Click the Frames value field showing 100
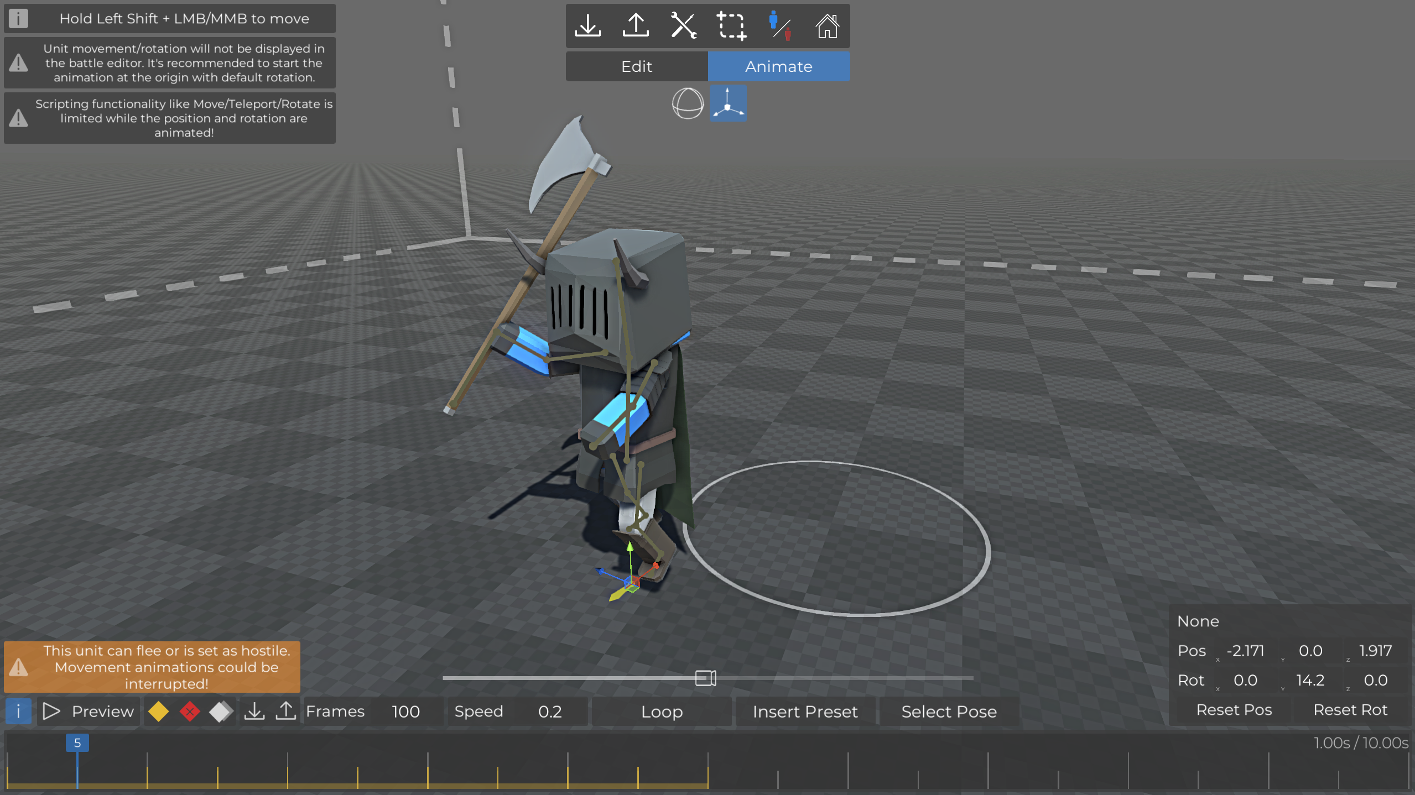 pyautogui.click(x=405, y=712)
